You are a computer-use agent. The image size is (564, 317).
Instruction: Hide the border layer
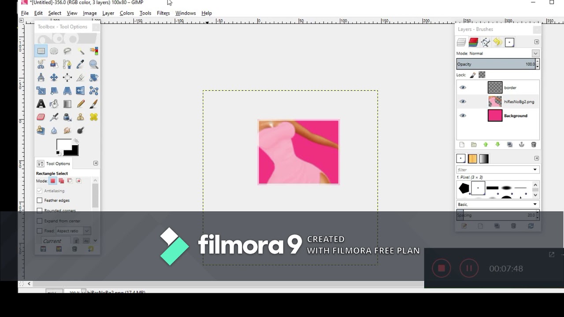463,88
